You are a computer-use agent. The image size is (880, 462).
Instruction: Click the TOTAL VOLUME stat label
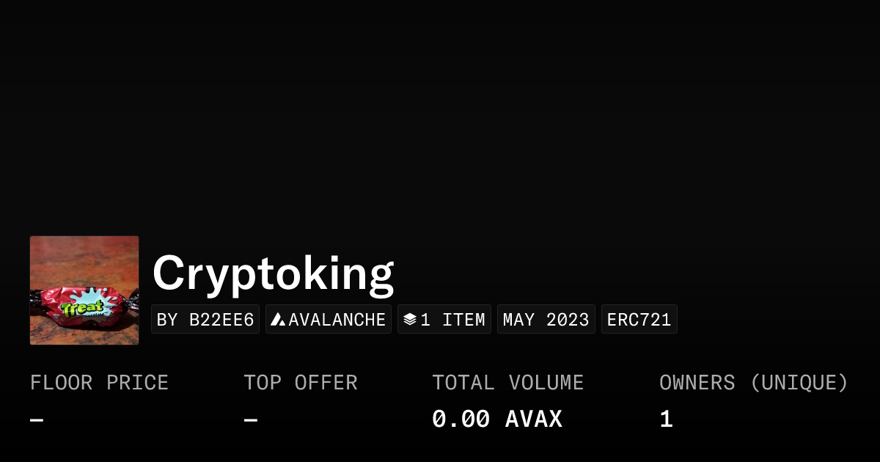[507, 382]
